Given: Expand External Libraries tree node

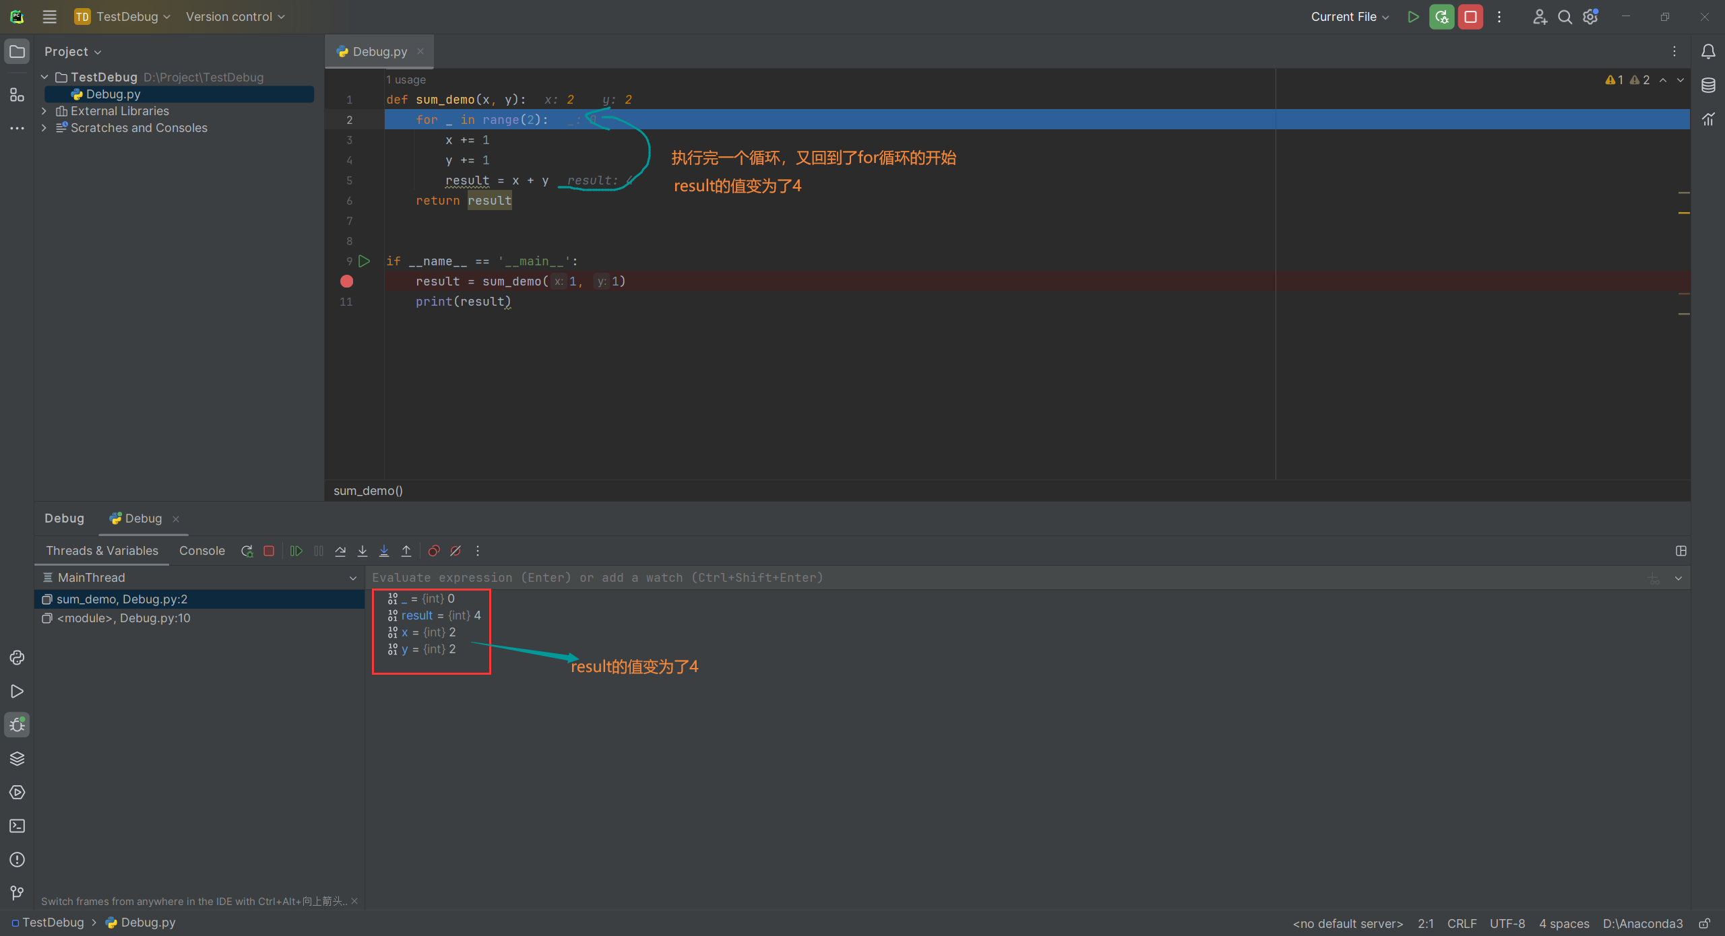Looking at the screenshot, I should 44,111.
